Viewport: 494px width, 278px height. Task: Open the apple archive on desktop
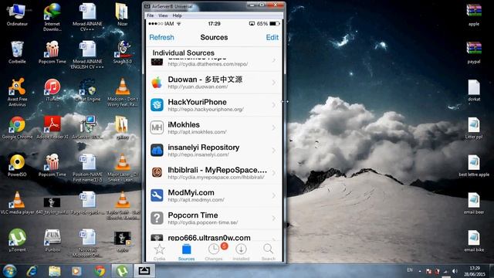point(473,14)
